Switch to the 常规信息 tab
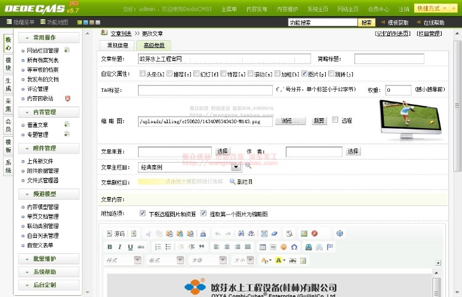The width and height of the screenshot is (462, 297). click(x=117, y=46)
